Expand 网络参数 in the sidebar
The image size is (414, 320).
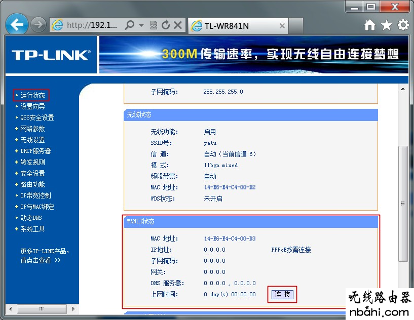click(x=32, y=129)
